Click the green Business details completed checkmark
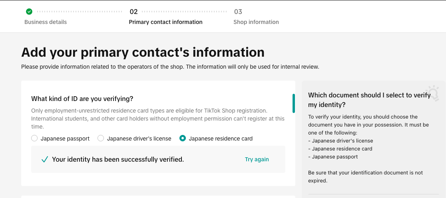446x198 pixels. pyautogui.click(x=29, y=12)
